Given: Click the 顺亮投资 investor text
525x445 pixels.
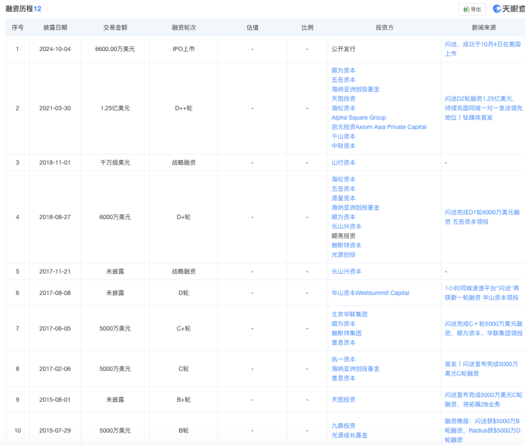Looking at the screenshot, I should point(343,236).
